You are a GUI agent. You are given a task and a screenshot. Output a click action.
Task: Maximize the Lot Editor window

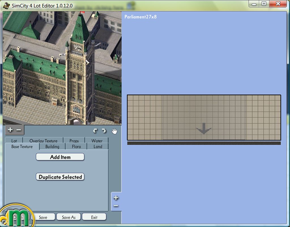coord(264,4)
